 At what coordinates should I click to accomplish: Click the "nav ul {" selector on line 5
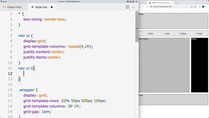pyautogui.click(x=25, y=36)
